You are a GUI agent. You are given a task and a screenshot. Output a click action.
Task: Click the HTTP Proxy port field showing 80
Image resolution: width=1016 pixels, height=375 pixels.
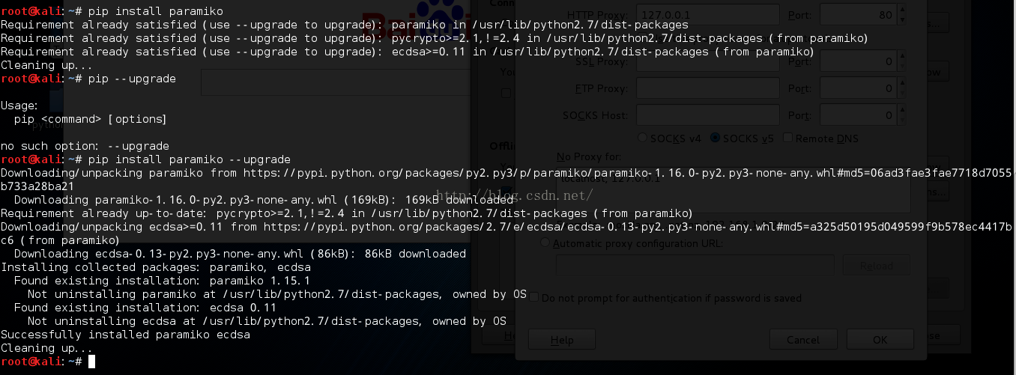[x=859, y=15]
